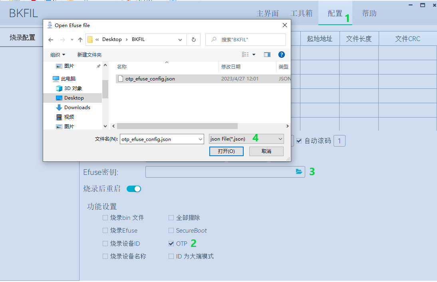Click the Refresh icon in address bar
Screen dimensions: 437x282
pyautogui.click(x=193, y=39)
